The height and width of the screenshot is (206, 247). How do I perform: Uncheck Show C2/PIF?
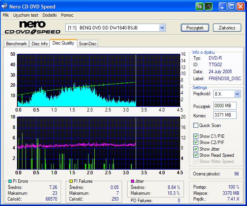(x=196, y=142)
